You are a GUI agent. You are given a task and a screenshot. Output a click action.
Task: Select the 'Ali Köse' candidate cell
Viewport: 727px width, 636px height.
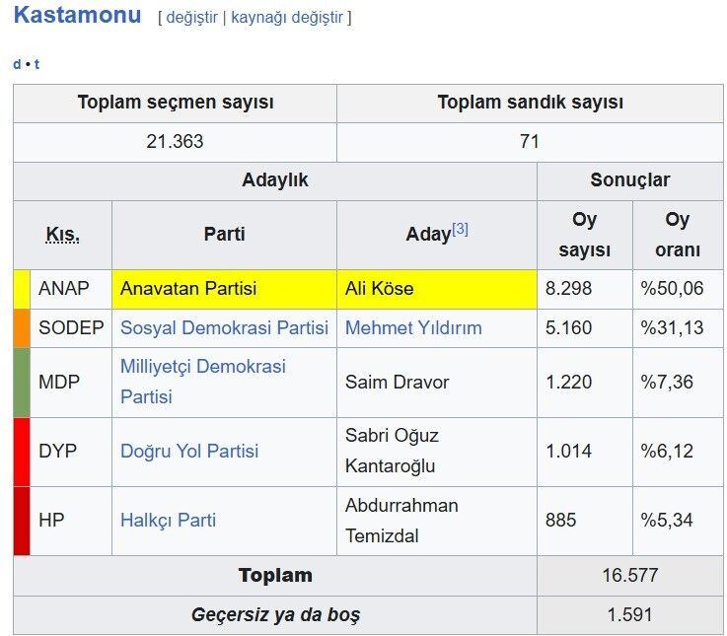click(437, 289)
